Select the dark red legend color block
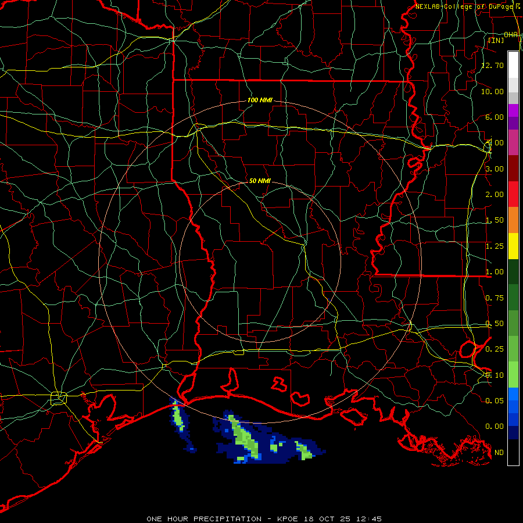This screenshot has width=523, height=523. point(513,169)
